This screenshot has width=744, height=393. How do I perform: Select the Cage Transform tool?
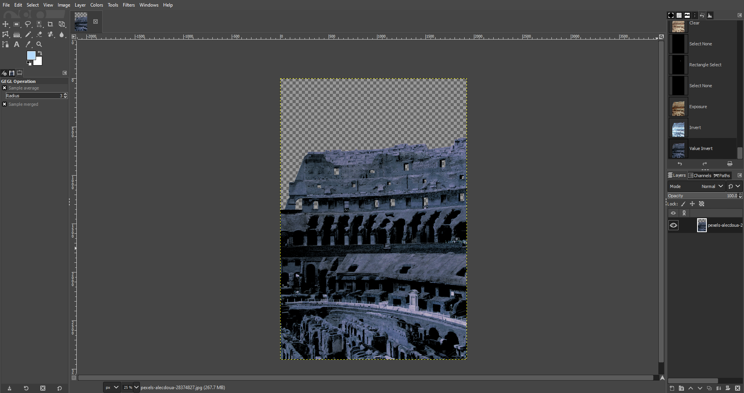click(x=5, y=34)
